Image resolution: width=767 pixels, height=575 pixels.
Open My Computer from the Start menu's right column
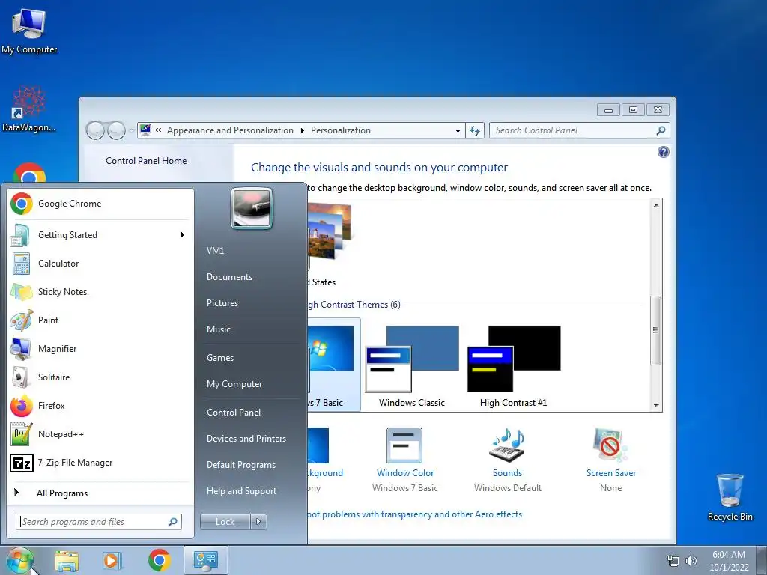(234, 384)
